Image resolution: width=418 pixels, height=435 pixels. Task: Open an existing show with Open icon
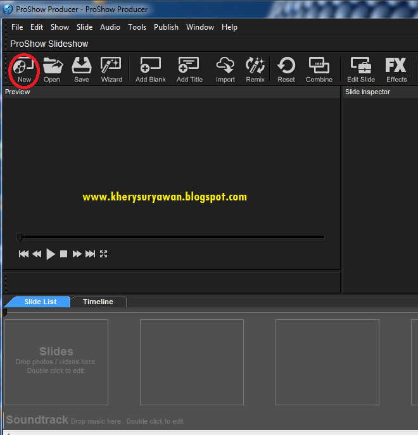(53, 70)
